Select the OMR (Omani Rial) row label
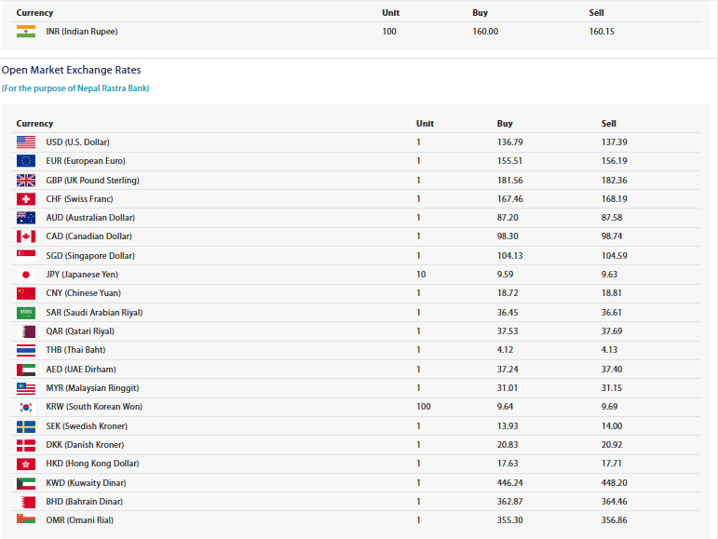Viewport: 718px width, 539px height. (x=80, y=520)
